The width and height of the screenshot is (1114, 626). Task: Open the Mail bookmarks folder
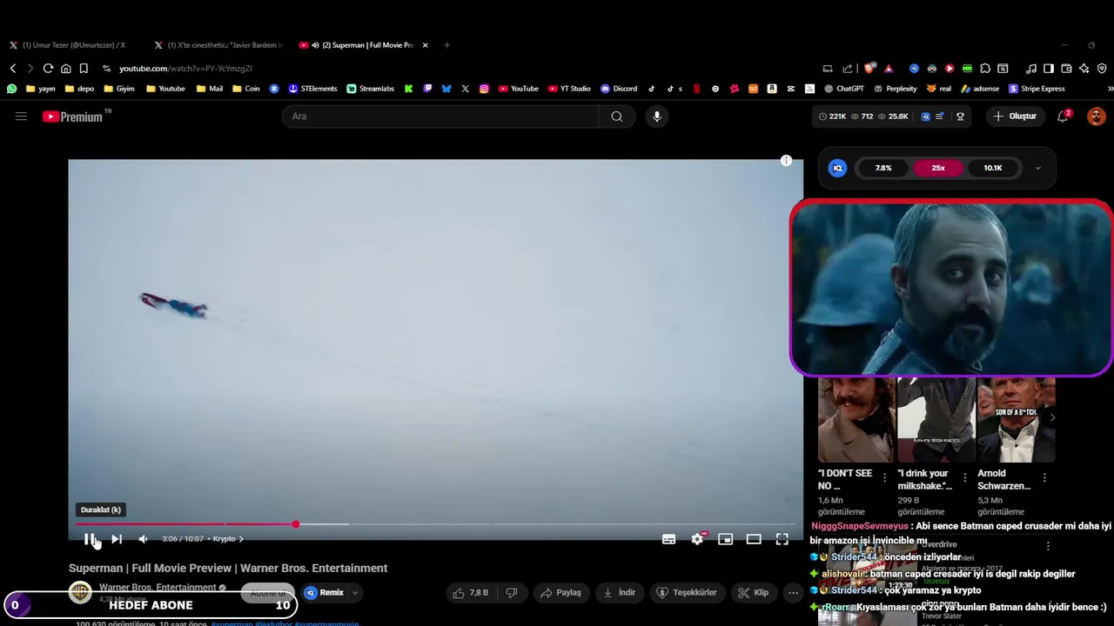click(x=209, y=89)
